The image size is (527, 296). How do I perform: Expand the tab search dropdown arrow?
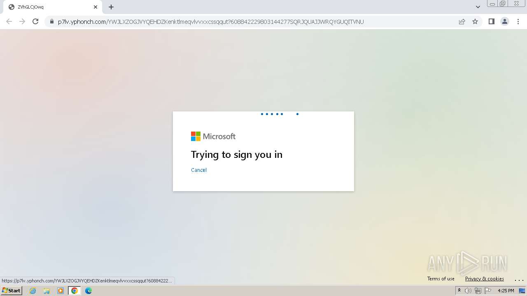click(x=478, y=7)
